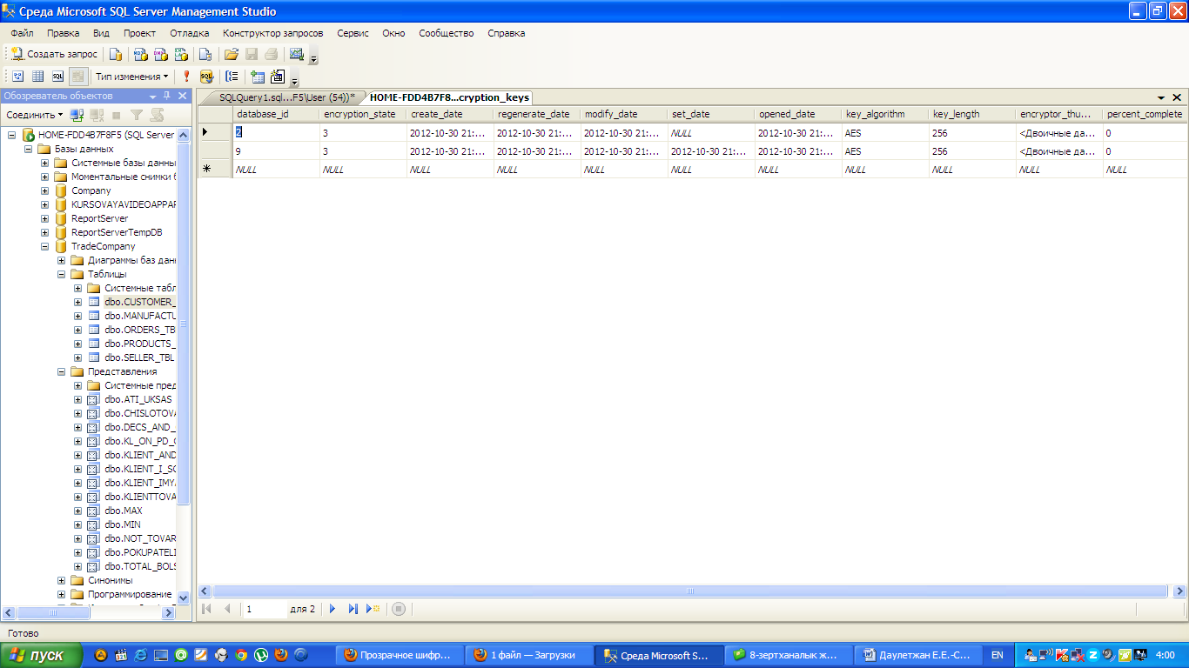The image size is (1189, 668).
Task: Open the Activity Monitor toolbar icon
Action: point(296,54)
